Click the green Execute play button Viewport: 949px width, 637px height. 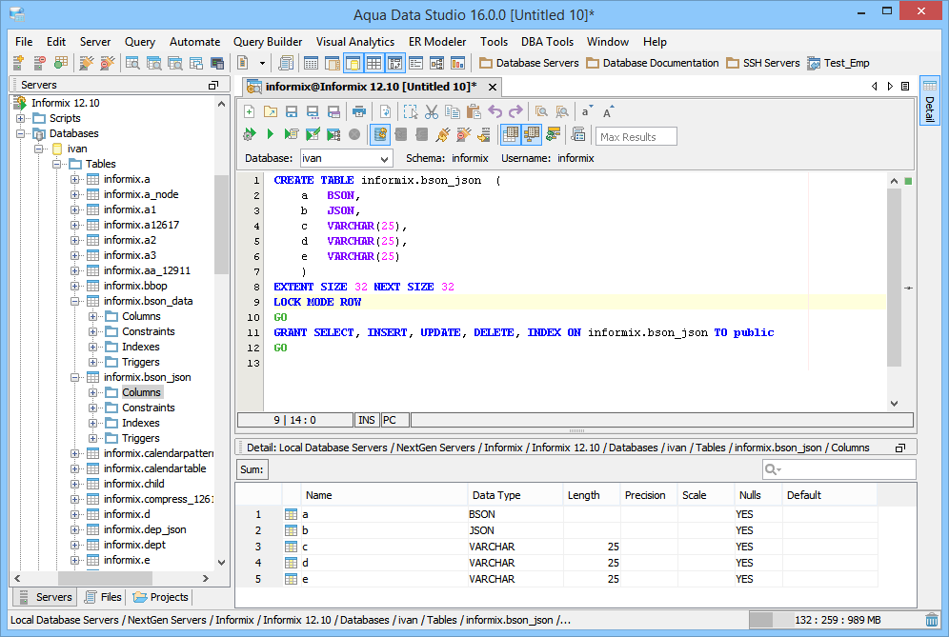(x=270, y=135)
